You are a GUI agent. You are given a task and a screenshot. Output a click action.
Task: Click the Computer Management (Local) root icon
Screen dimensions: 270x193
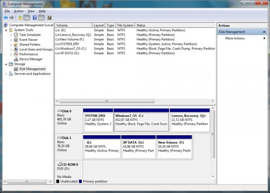click(6, 25)
